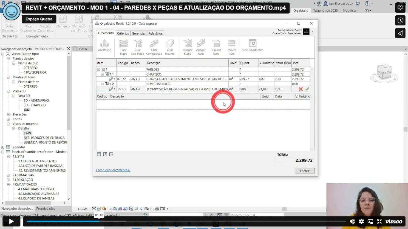Click the Criar Etapa tool
The height and width of the screenshot is (229, 408).
123,47
